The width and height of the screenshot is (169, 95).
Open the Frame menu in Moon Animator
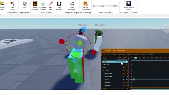pyautogui.click(x=129, y=54)
